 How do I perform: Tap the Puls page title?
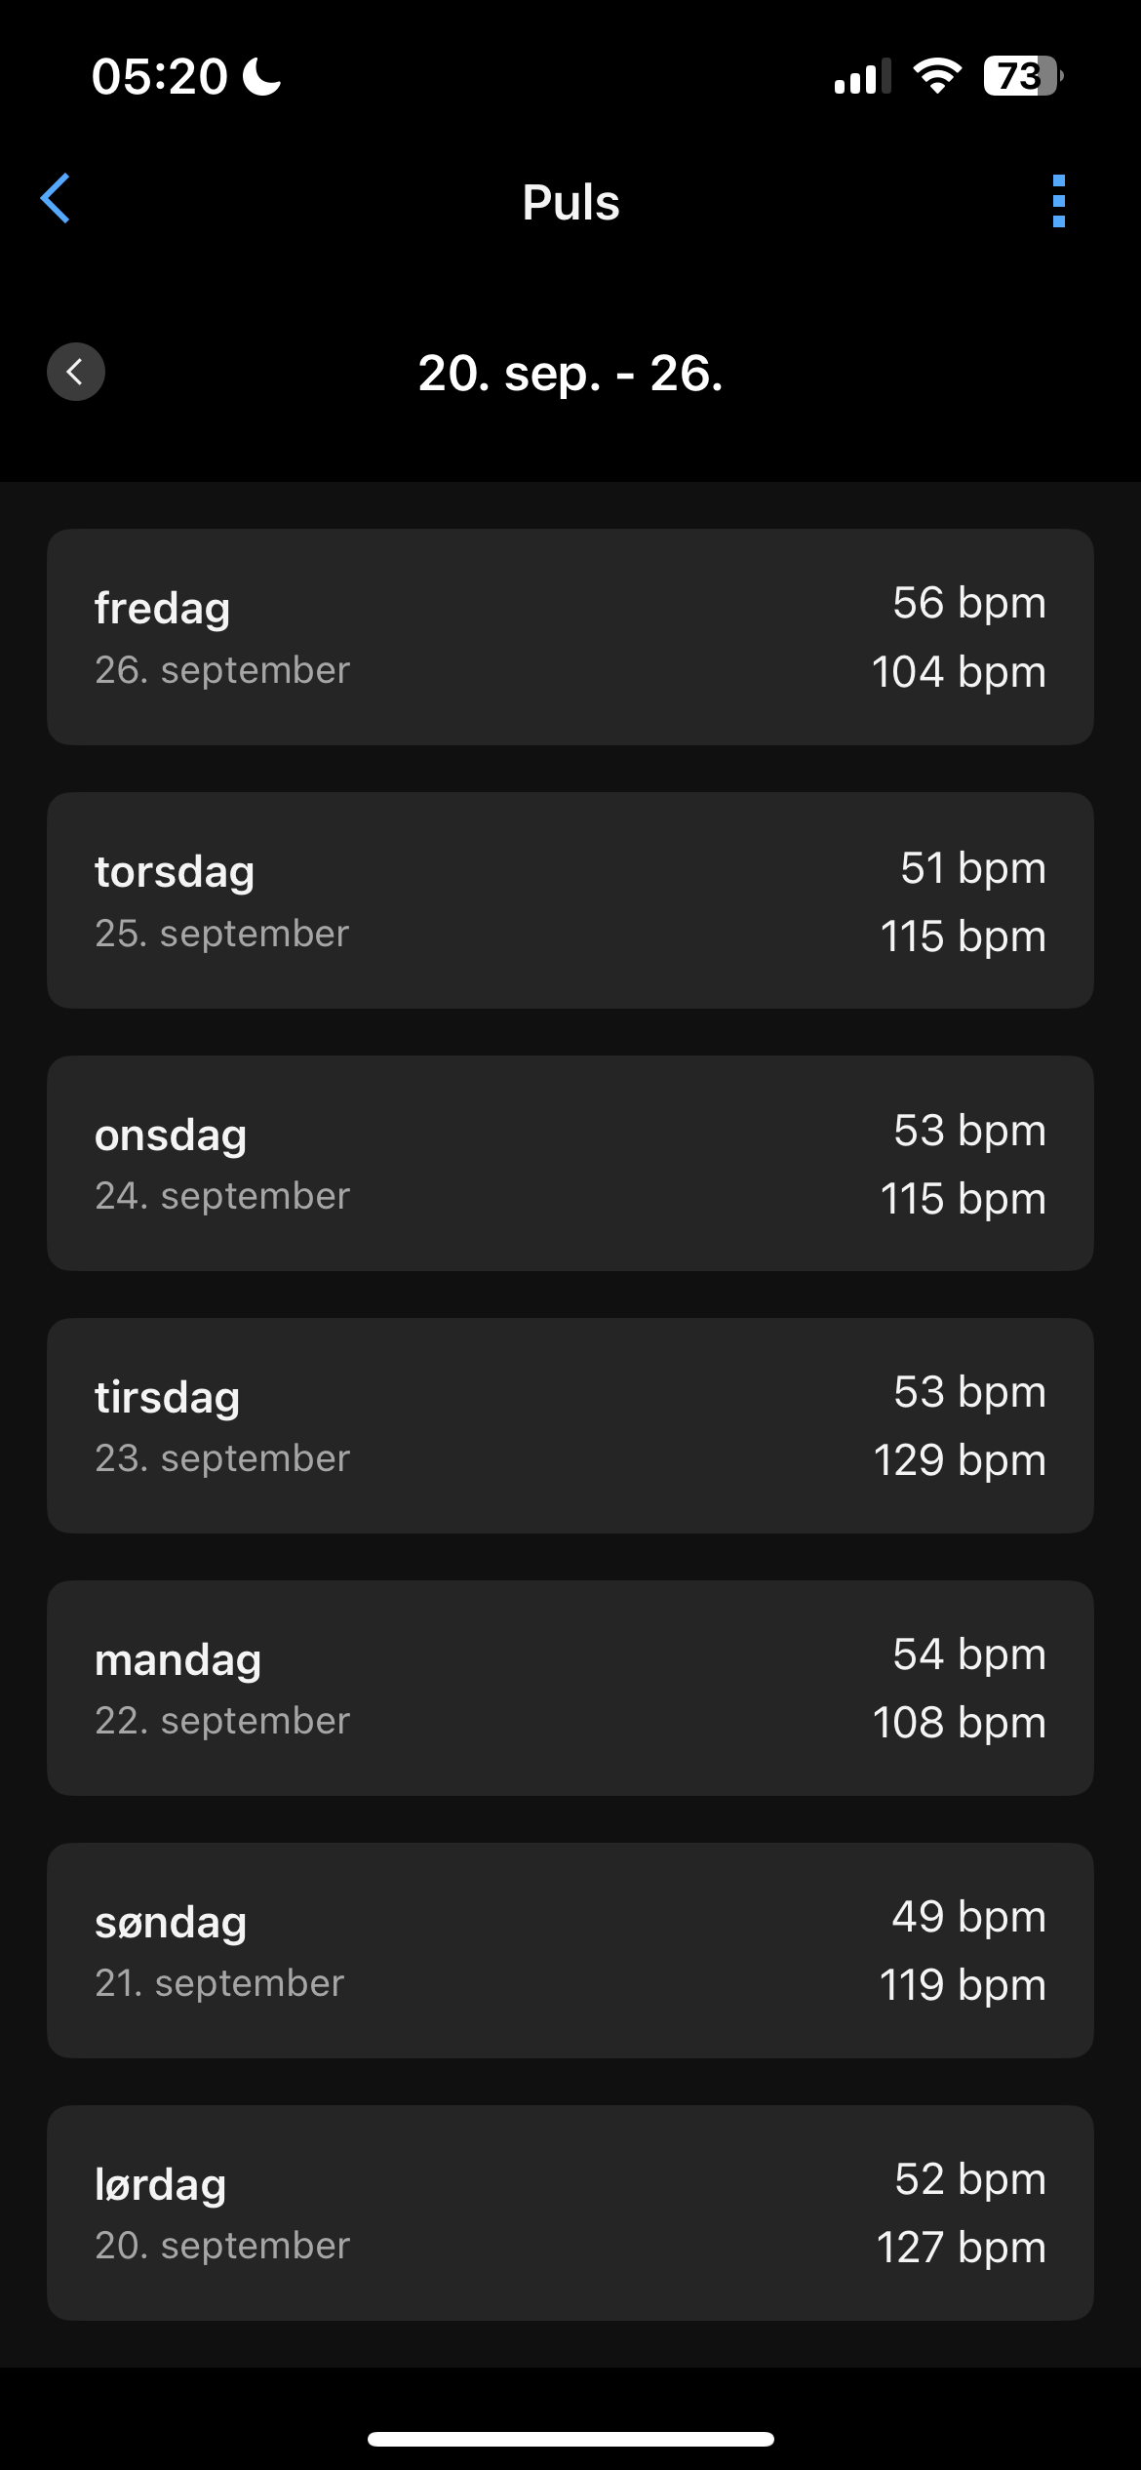tap(570, 203)
